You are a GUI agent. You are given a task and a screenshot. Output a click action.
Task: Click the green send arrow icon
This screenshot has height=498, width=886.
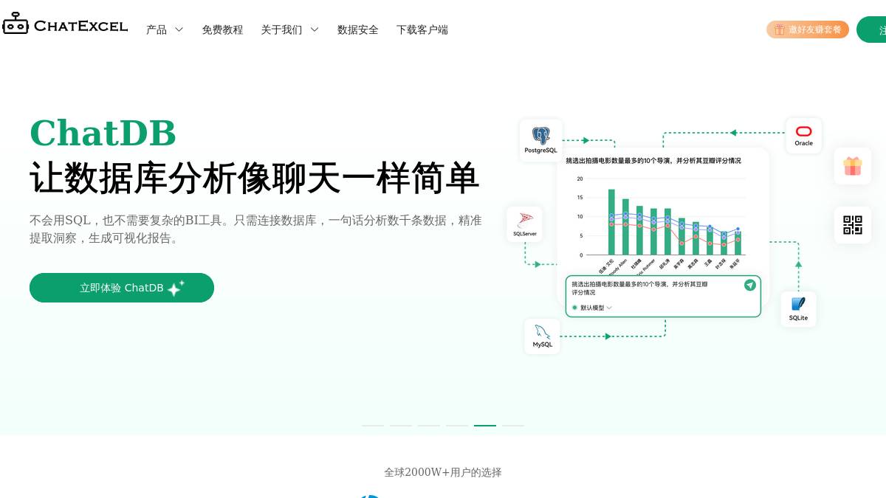[750, 285]
